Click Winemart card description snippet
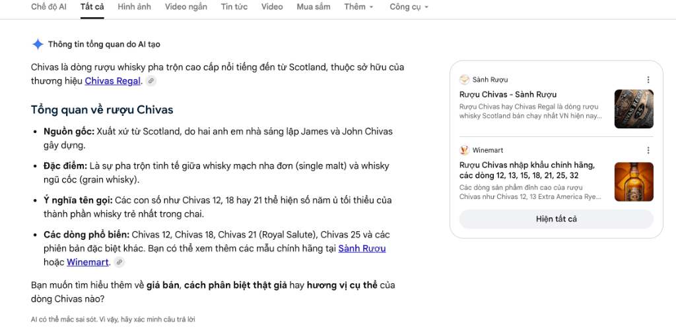 530,192
